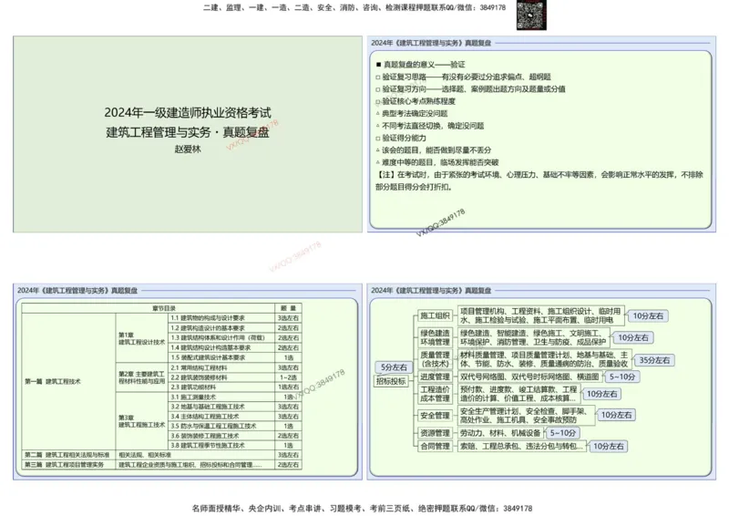This screenshot has height=516, width=729.
Task: Click the cell 第3章 建筑工程施工技术
Action: [x=141, y=420]
